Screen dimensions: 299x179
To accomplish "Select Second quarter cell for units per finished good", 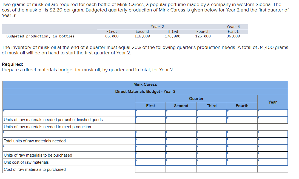I will click(181, 120).
